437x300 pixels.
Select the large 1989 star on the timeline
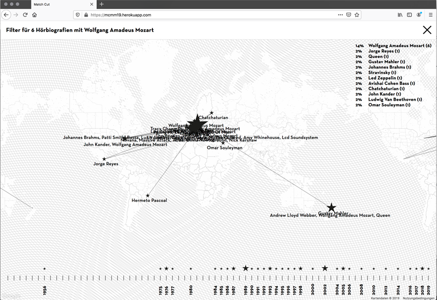[x=246, y=268]
